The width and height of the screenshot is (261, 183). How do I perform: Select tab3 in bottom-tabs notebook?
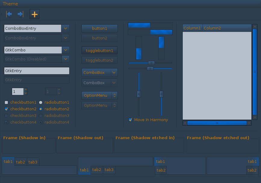pyautogui.click(x=109, y=170)
